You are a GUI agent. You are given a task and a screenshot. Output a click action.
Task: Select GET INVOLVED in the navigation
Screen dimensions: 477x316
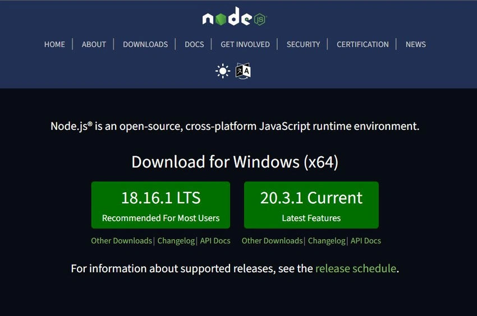click(245, 44)
